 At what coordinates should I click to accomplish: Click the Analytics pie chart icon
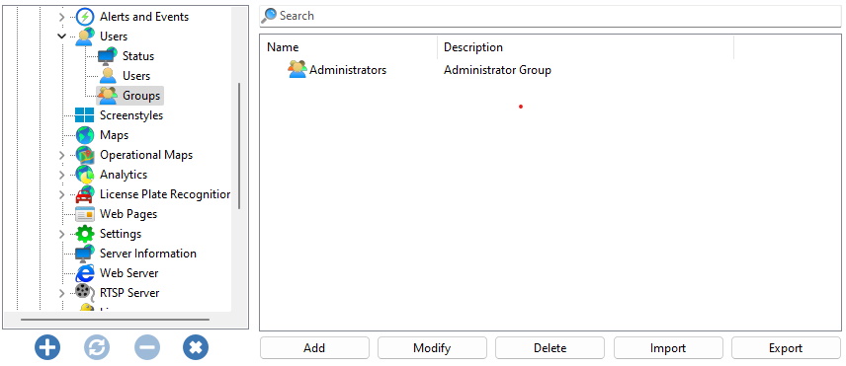click(85, 175)
